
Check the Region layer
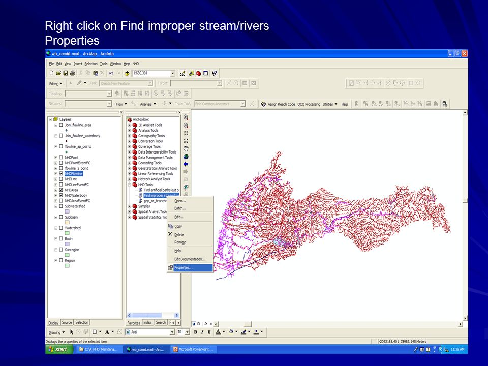tap(61, 260)
